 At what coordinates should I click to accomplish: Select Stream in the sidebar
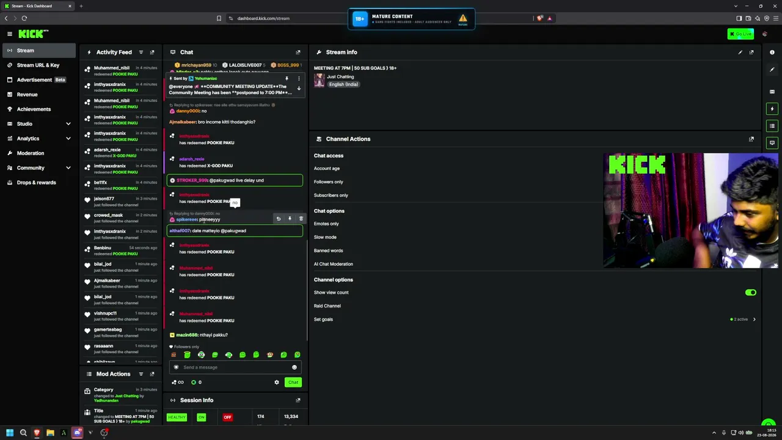click(x=38, y=51)
